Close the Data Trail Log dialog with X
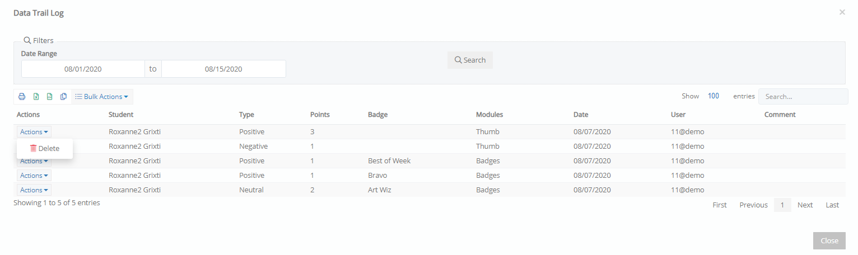 pyautogui.click(x=842, y=12)
